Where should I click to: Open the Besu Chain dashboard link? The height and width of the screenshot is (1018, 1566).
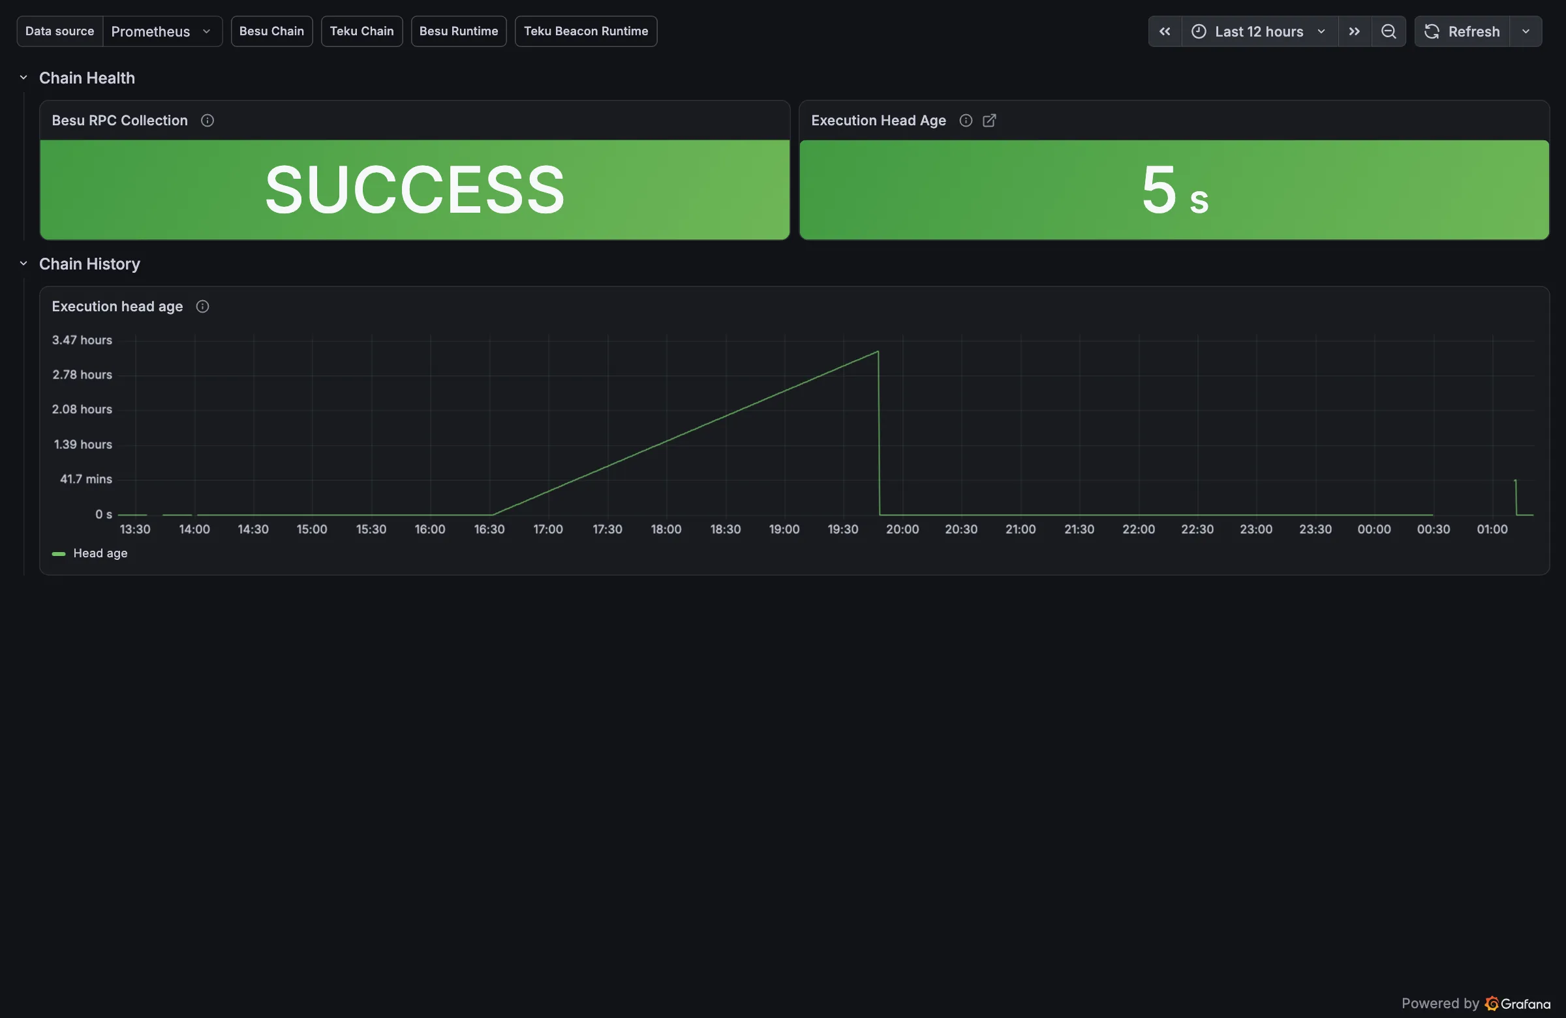(x=271, y=31)
